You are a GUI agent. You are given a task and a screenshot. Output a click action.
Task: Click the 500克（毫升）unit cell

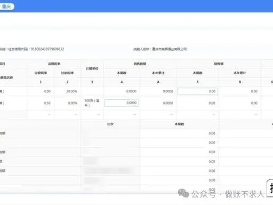coord(92,103)
